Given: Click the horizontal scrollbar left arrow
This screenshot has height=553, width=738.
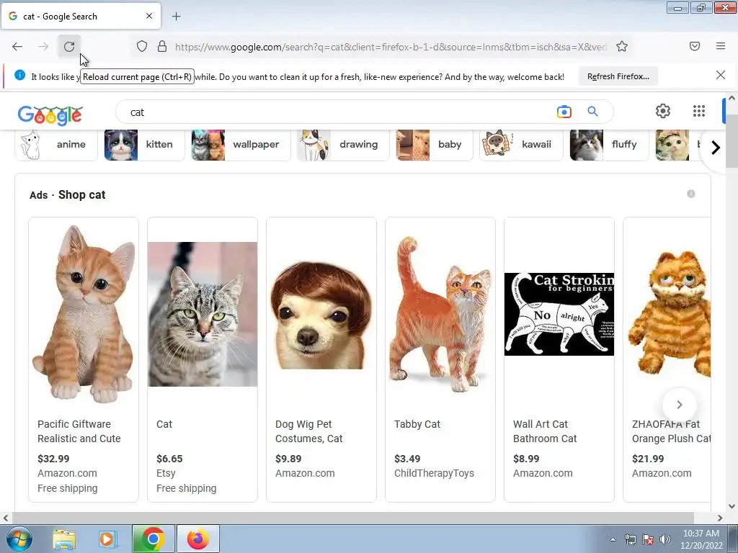Looking at the screenshot, I should [x=5, y=518].
